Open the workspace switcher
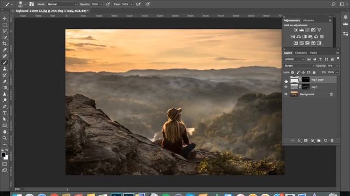The image size is (350, 196). [342, 4]
